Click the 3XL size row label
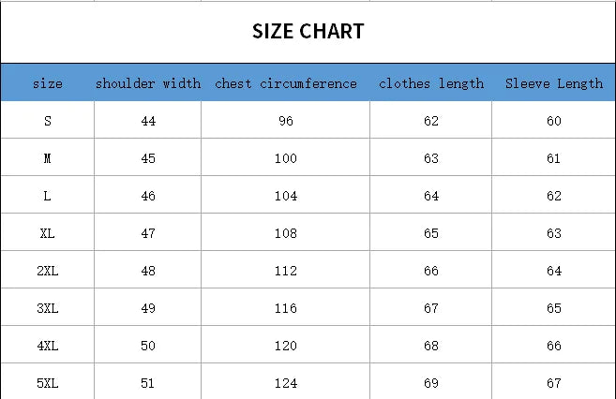The image size is (616, 399). tap(48, 308)
